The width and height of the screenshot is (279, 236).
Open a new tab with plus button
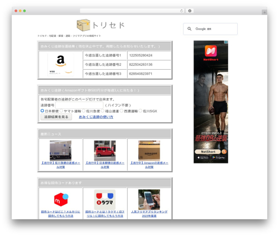264,12
